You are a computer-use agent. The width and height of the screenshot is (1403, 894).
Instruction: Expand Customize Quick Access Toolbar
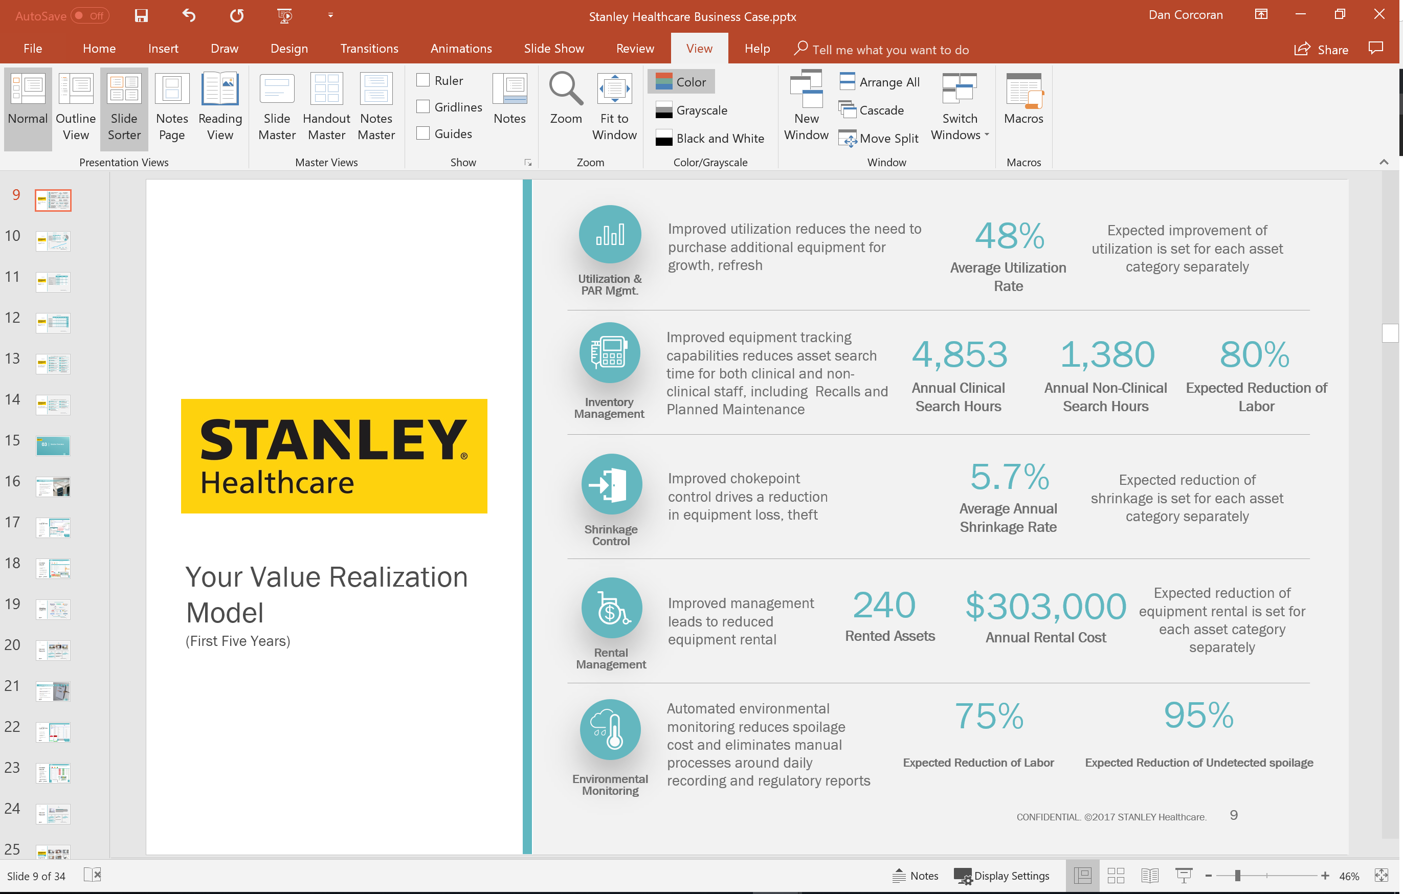[330, 16]
